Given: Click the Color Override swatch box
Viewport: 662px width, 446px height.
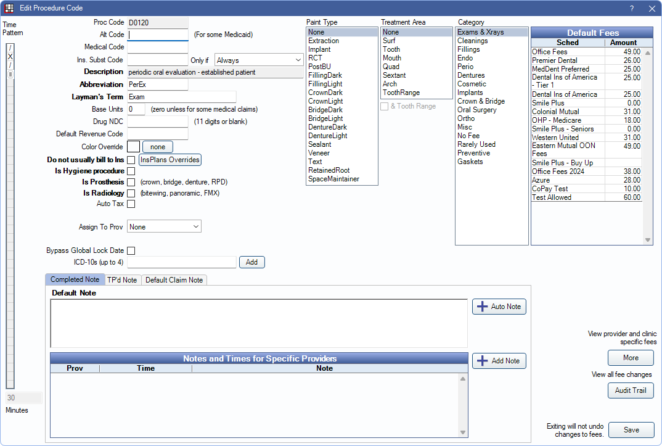Looking at the screenshot, I should point(133,147).
